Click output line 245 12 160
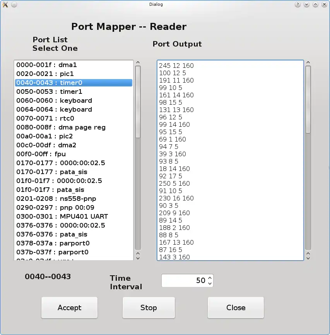Screen dimensions: 330x335 [176, 66]
